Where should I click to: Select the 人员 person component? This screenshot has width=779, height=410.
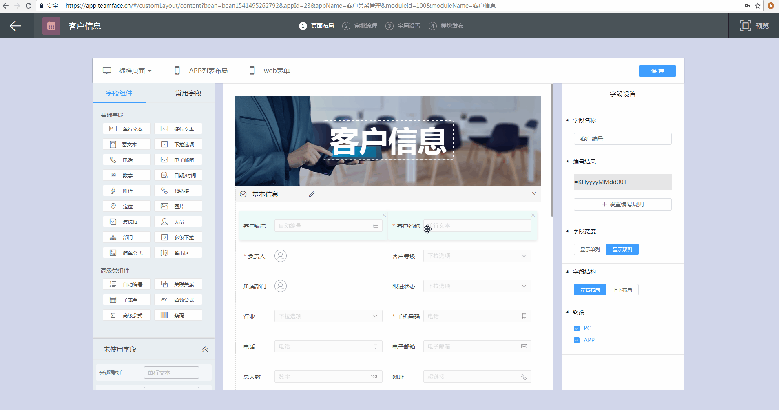point(178,222)
